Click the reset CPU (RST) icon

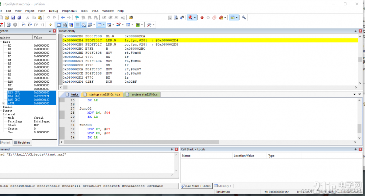(1, 25)
